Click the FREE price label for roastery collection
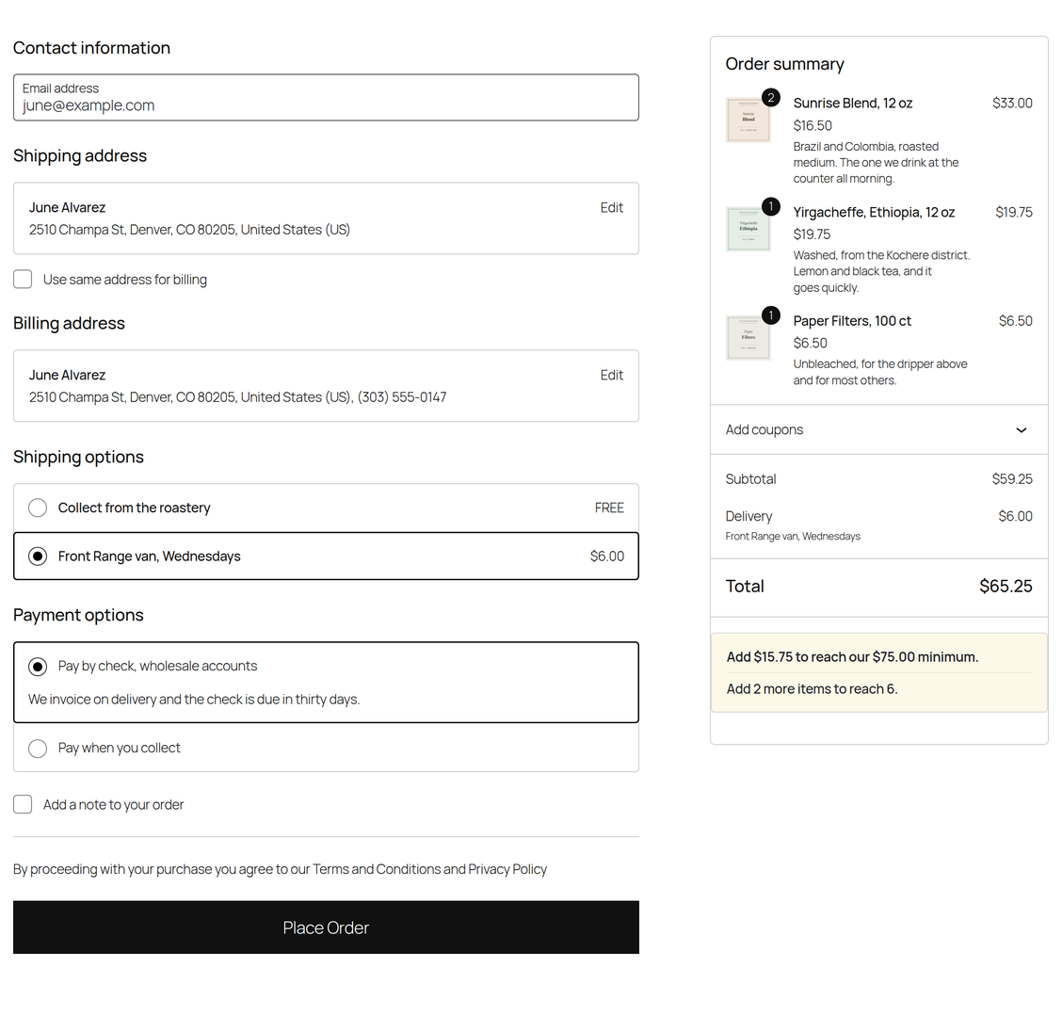Screen dimensions: 1062x1016 pyautogui.click(x=609, y=508)
